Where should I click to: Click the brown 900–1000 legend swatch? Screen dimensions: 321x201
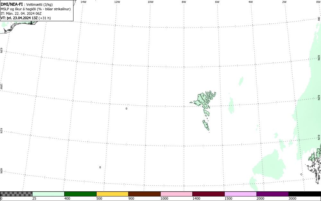144,194
